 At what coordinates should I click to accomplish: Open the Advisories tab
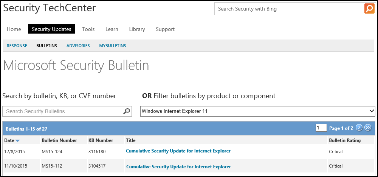(78, 46)
